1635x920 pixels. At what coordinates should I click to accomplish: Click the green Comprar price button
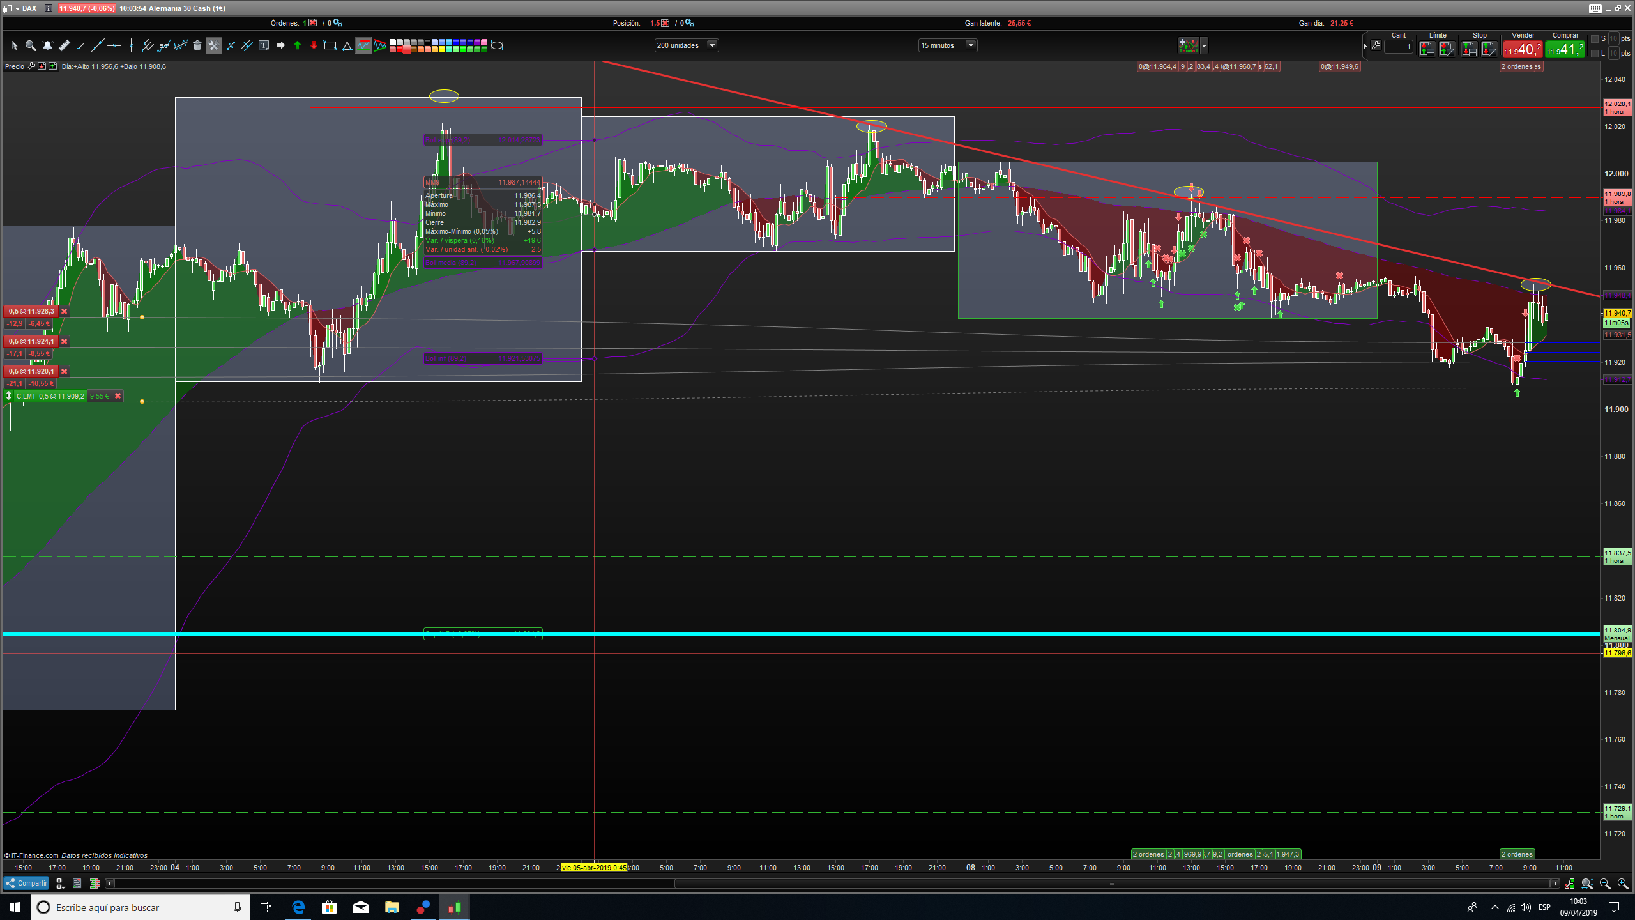(1565, 49)
